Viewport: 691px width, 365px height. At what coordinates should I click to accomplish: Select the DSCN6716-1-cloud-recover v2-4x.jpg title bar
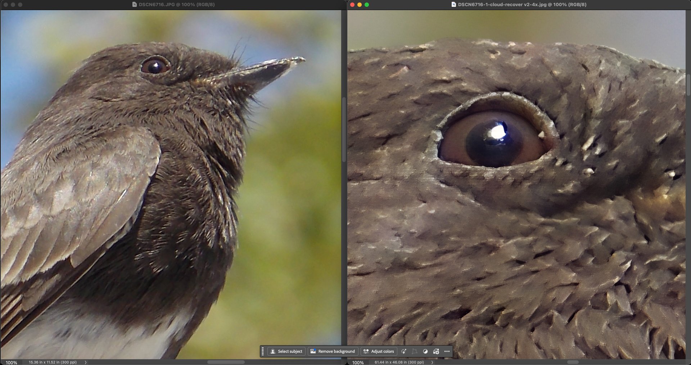[x=522, y=5]
